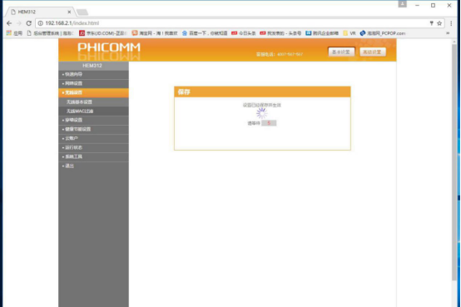Image resolution: width=461 pixels, height=307 pixels.
Task: Click 退出 to log out
Action: click(x=93, y=166)
